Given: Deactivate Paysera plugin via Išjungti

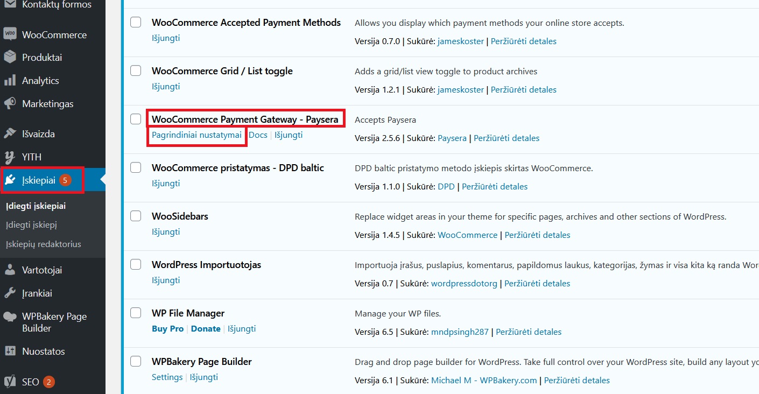Looking at the screenshot, I should click(x=289, y=135).
